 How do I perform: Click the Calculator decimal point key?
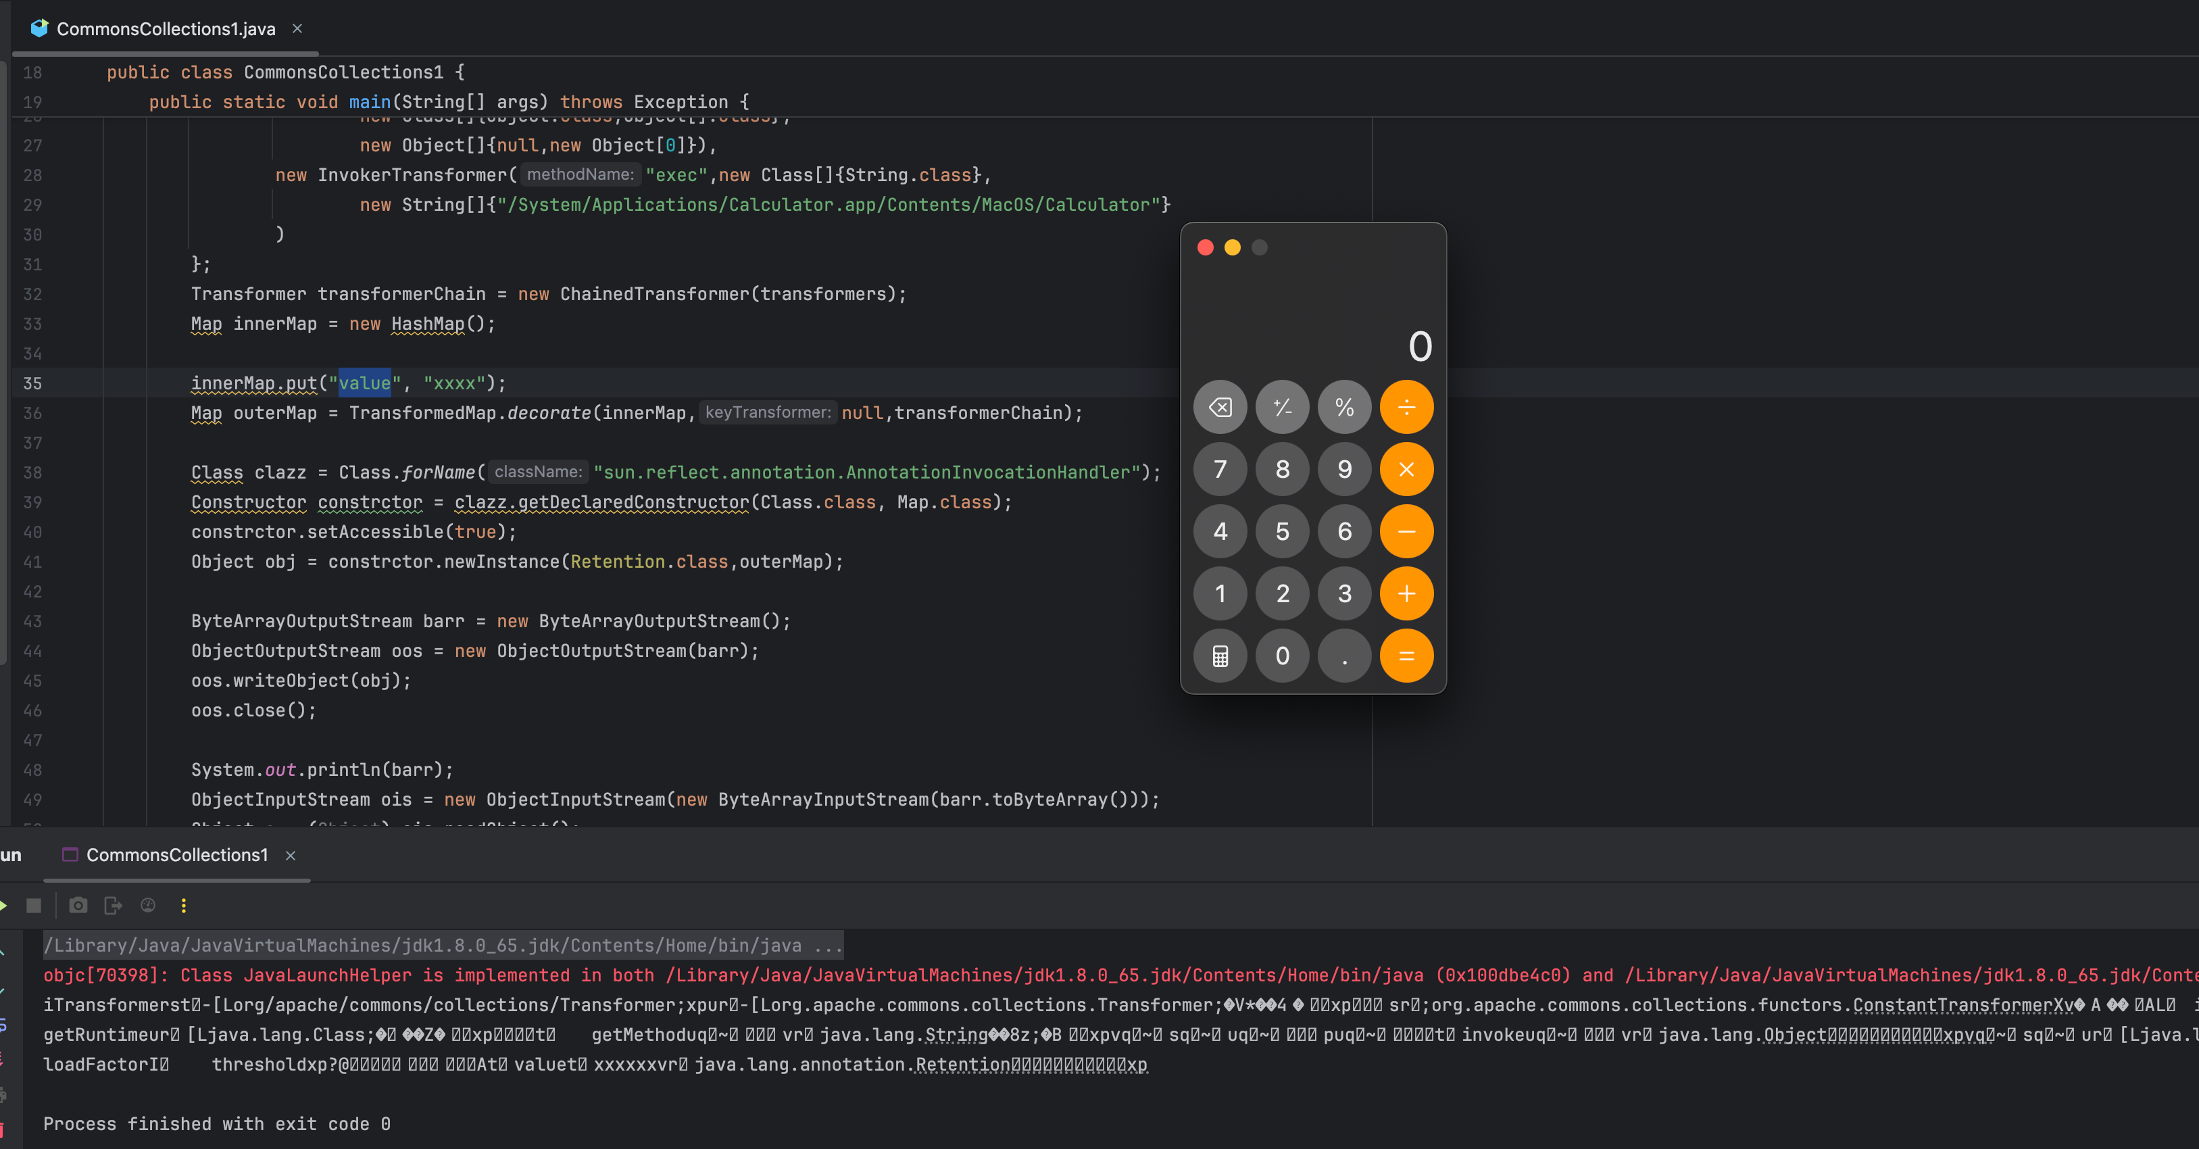pos(1345,656)
